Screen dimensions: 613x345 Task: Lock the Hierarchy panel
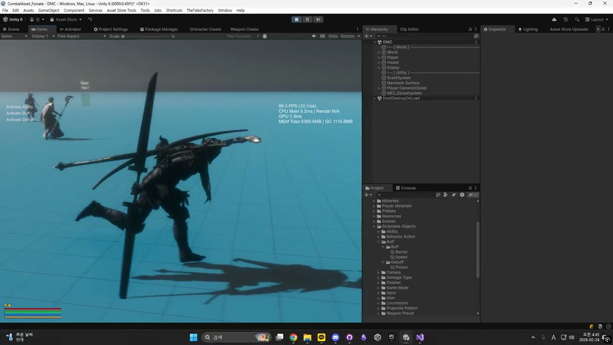coord(470,29)
